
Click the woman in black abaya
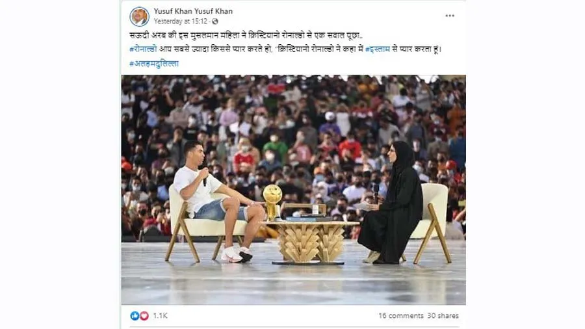391,204
